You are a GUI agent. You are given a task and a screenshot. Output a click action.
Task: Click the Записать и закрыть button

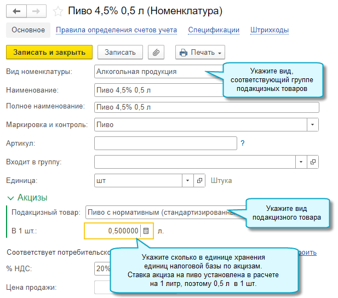coord(49,52)
